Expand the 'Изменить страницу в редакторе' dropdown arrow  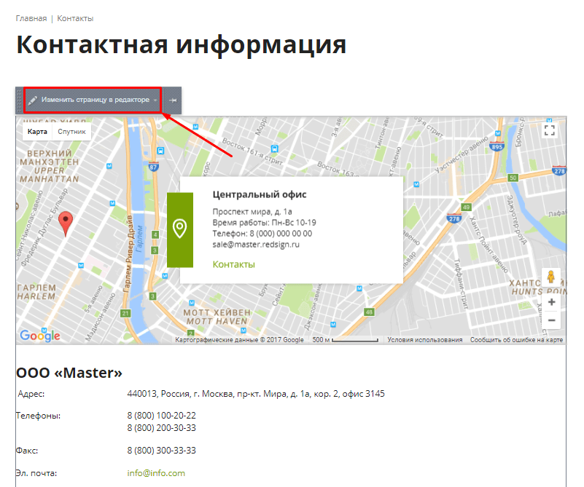click(x=156, y=100)
